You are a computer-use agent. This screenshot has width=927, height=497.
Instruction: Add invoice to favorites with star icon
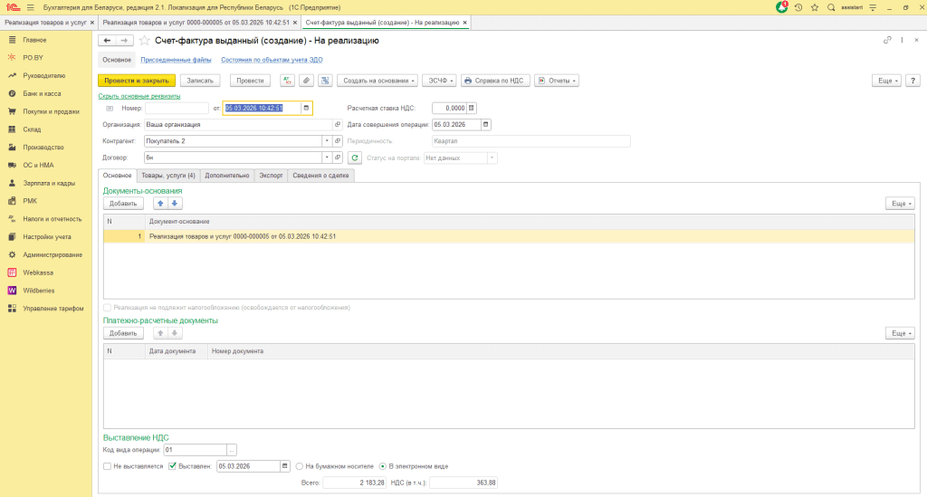[145, 41]
